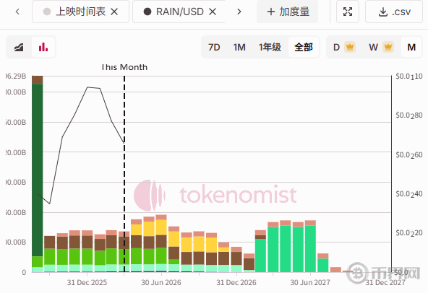Viewport: 428px width, 293px height.
Task: Select the 7D time range
Action: click(214, 48)
